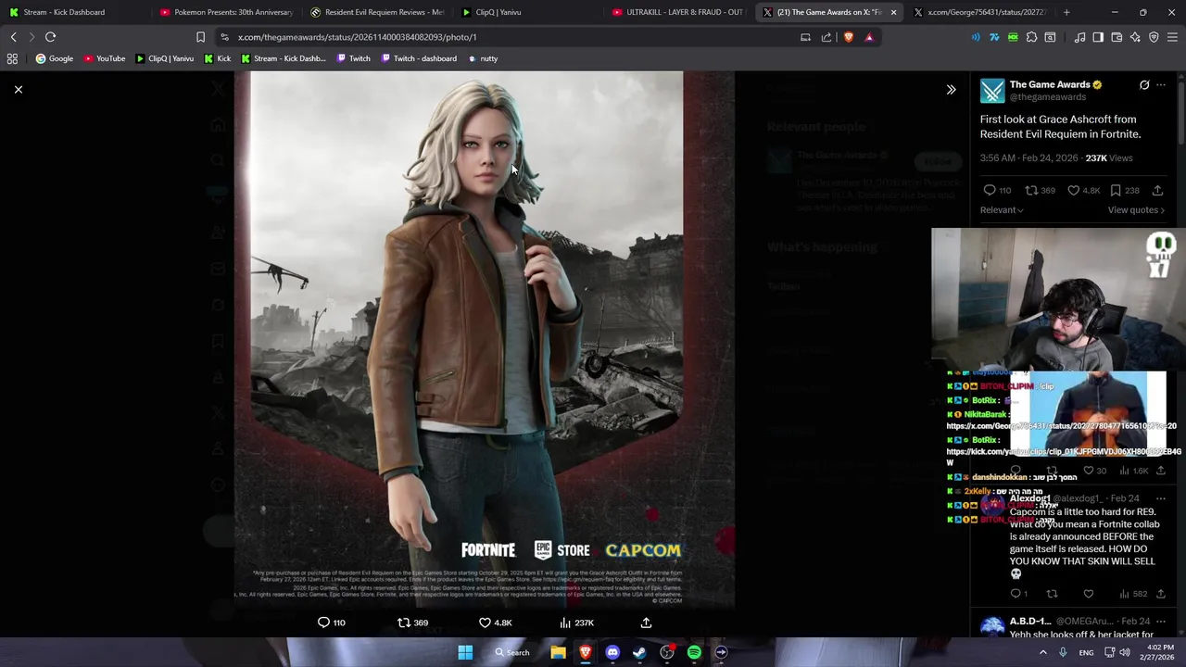1186x667 pixels.
Task: Open more options on the A.B.D reply
Action: pyautogui.click(x=1161, y=622)
